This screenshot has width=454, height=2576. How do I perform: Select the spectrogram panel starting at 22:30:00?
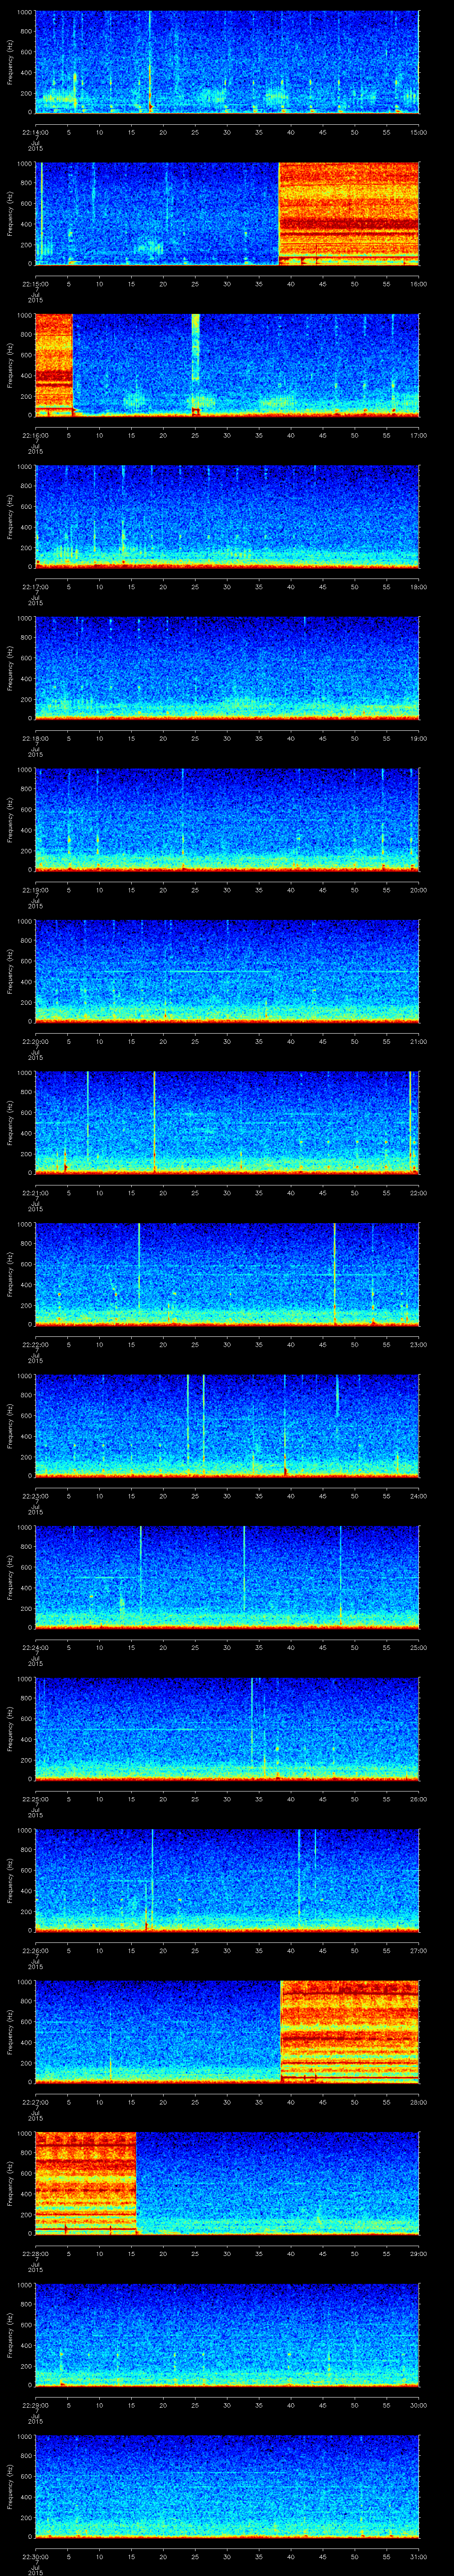[227, 2487]
